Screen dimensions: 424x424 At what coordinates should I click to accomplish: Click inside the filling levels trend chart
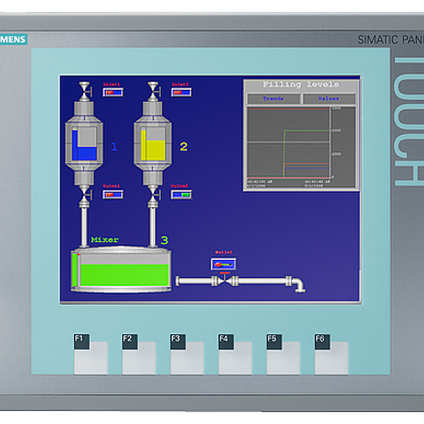click(289, 142)
